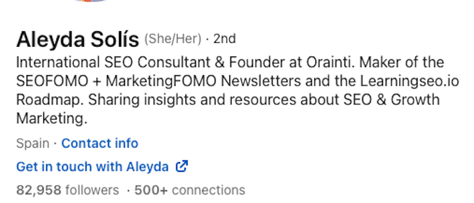
Task: Click the (She/Her) pronouns label
Action: point(173,39)
